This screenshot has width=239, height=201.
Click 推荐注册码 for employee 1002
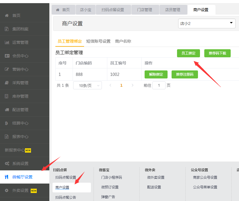(185, 74)
